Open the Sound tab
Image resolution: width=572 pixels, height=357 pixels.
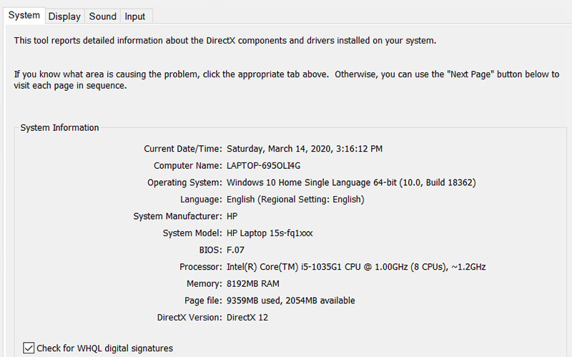(103, 16)
